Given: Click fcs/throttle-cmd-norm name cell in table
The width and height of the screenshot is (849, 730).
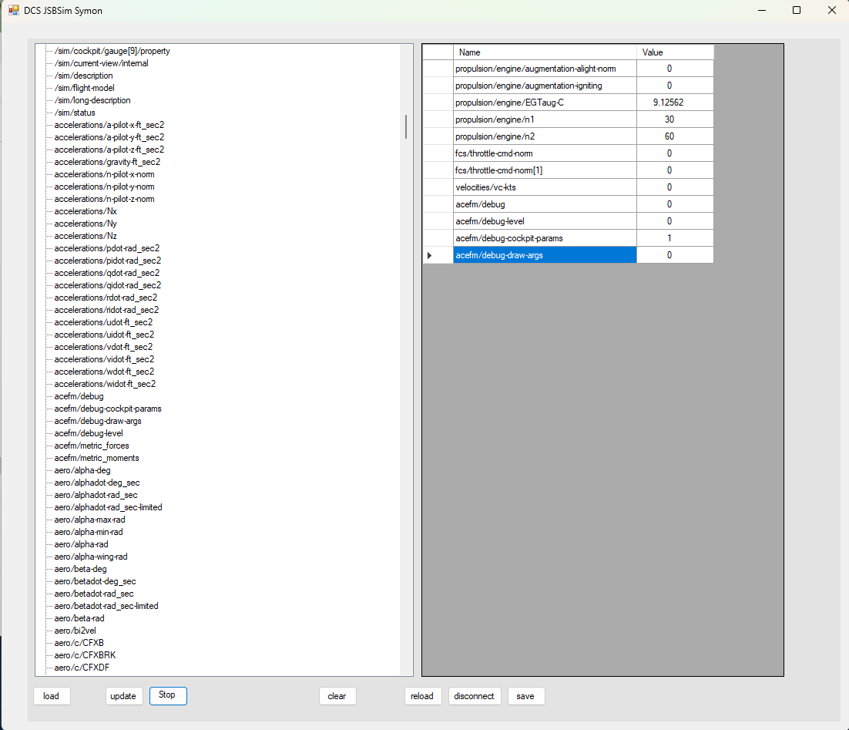Looking at the screenshot, I should 545,153.
